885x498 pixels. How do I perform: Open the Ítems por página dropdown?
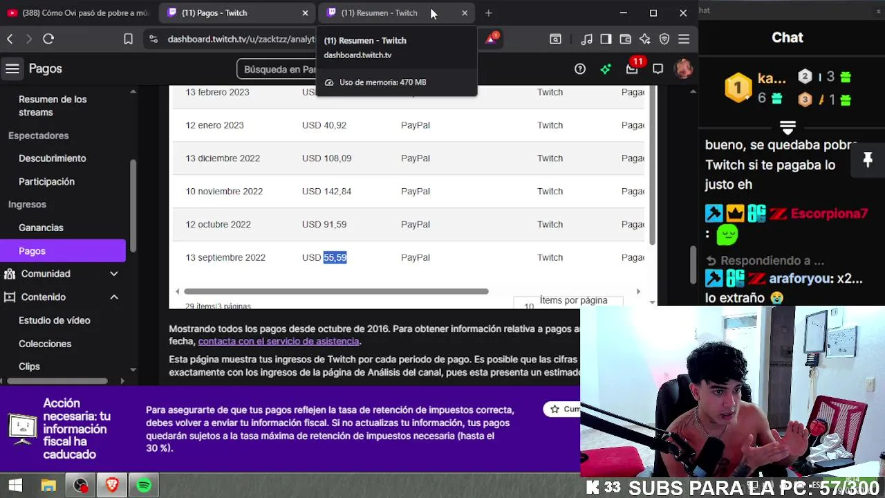(x=568, y=302)
